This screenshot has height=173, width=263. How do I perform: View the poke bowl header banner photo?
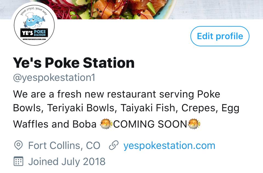[131, 10]
